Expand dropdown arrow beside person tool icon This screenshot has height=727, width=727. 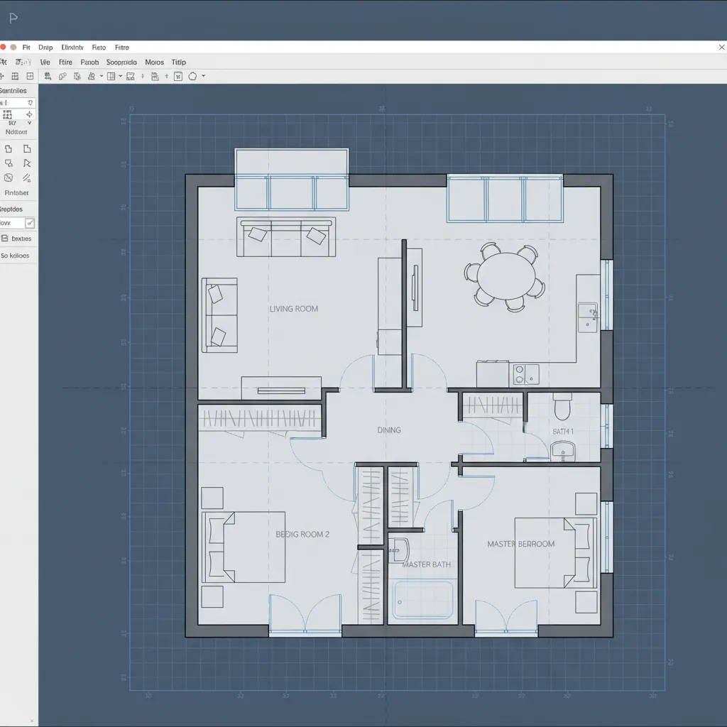click(102, 75)
